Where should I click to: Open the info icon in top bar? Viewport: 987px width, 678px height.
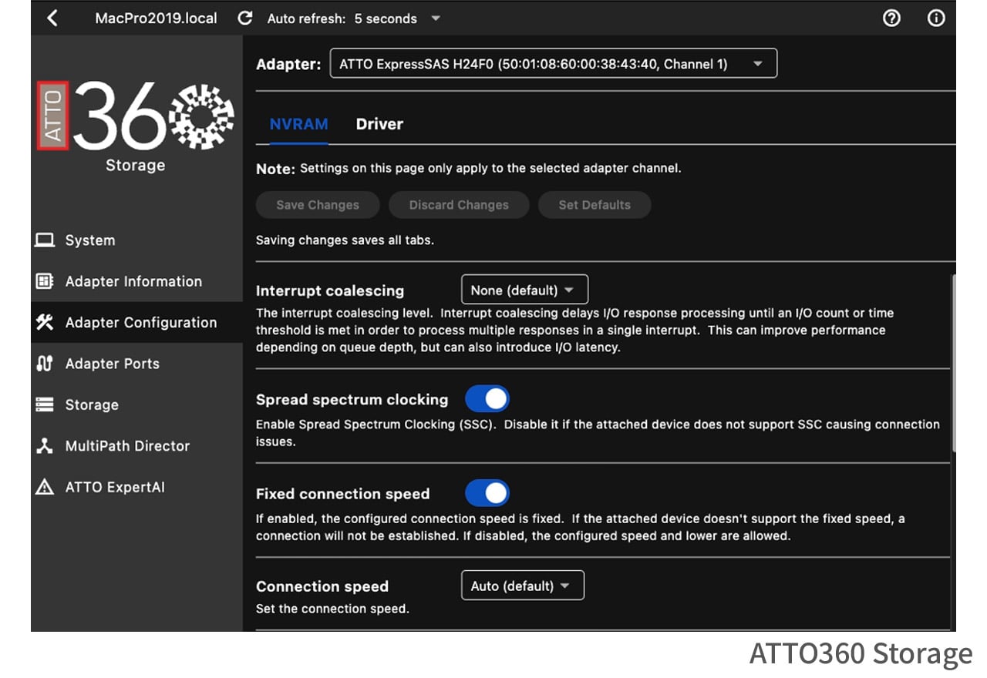pyautogui.click(x=936, y=18)
